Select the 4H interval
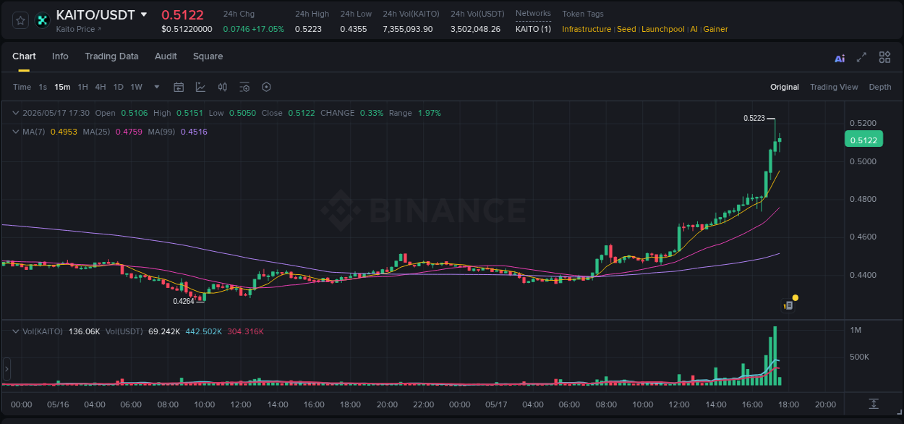This screenshot has height=424, width=904. 101,87
